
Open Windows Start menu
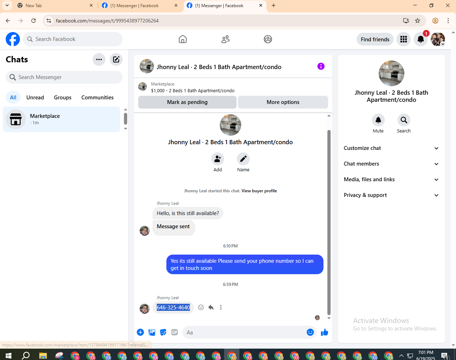coord(9,355)
